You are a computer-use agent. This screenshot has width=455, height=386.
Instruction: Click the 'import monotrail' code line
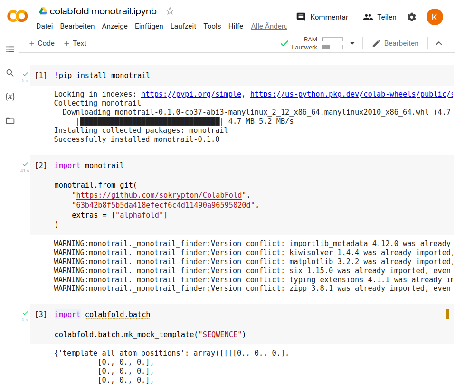[x=89, y=166]
